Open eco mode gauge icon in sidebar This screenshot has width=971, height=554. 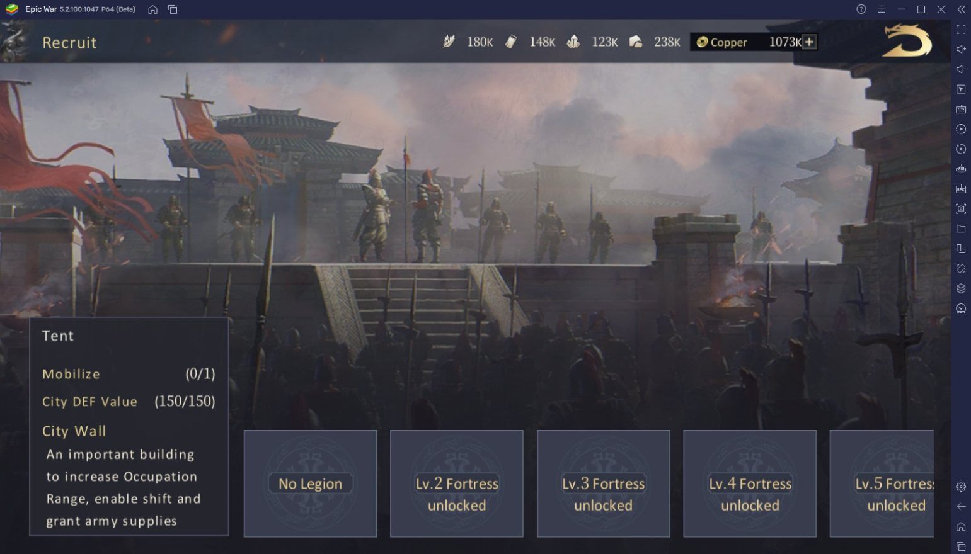(x=961, y=308)
